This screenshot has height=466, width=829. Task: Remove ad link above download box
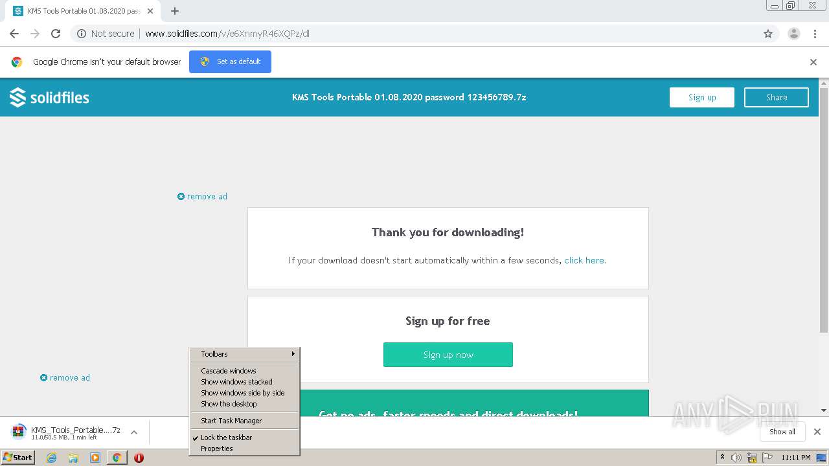[x=202, y=197]
